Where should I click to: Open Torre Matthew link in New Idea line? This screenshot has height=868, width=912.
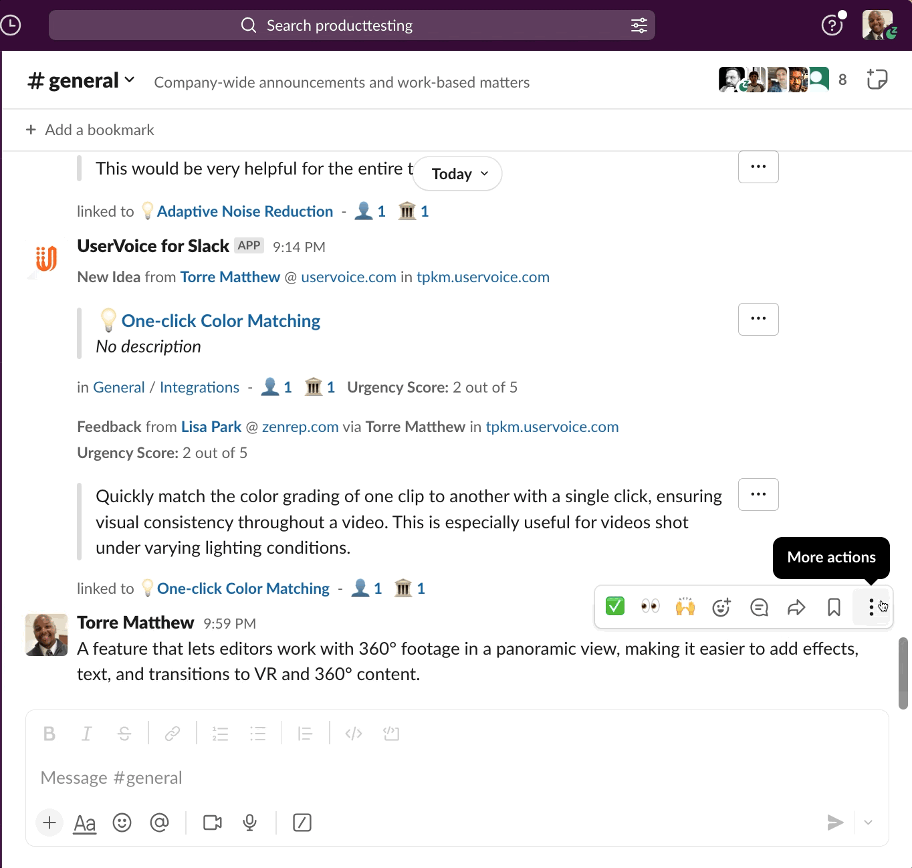pyautogui.click(x=230, y=277)
